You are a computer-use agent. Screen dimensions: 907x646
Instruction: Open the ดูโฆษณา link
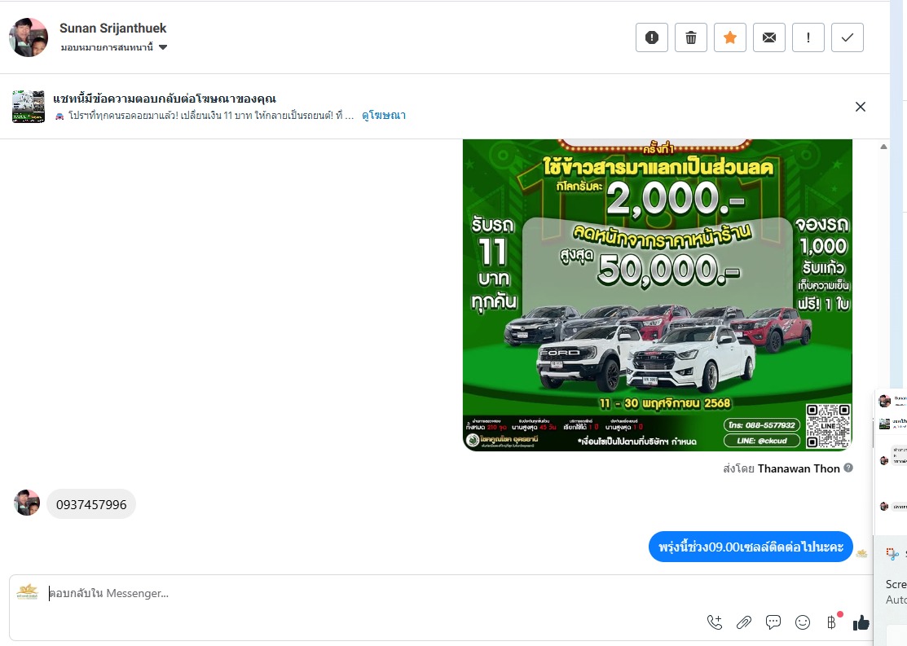click(384, 115)
